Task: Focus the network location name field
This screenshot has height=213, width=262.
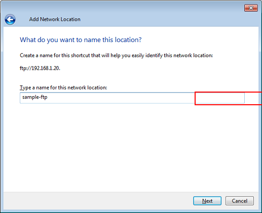Action: [x=132, y=98]
